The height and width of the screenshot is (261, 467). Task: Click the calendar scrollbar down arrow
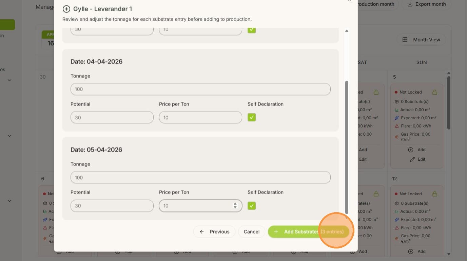pos(449,254)
